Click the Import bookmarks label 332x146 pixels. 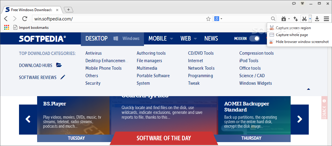34,28
